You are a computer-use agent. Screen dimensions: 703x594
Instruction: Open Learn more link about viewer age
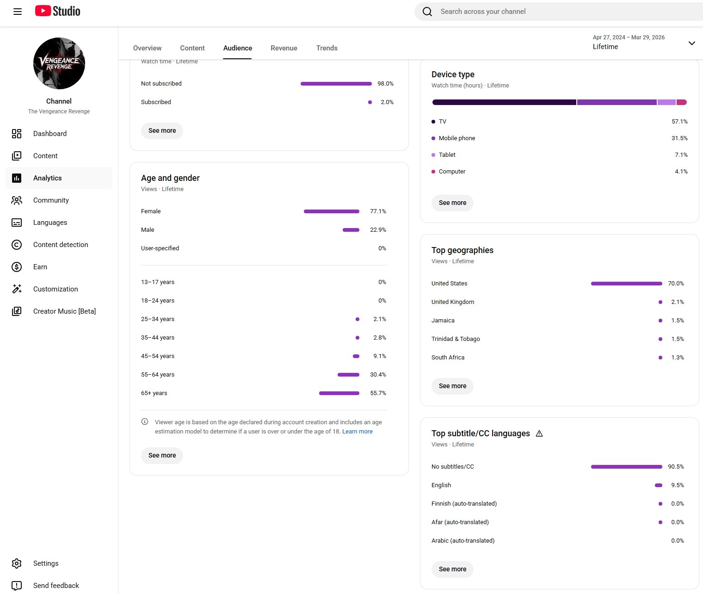tap(357, 432)
